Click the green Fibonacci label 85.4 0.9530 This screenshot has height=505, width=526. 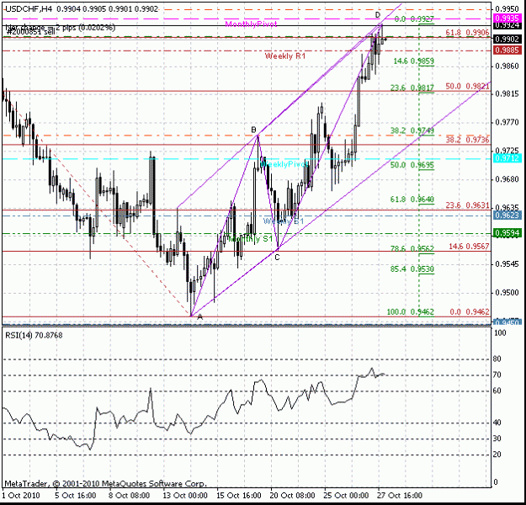pyautogui.click(x=412, y=269)
